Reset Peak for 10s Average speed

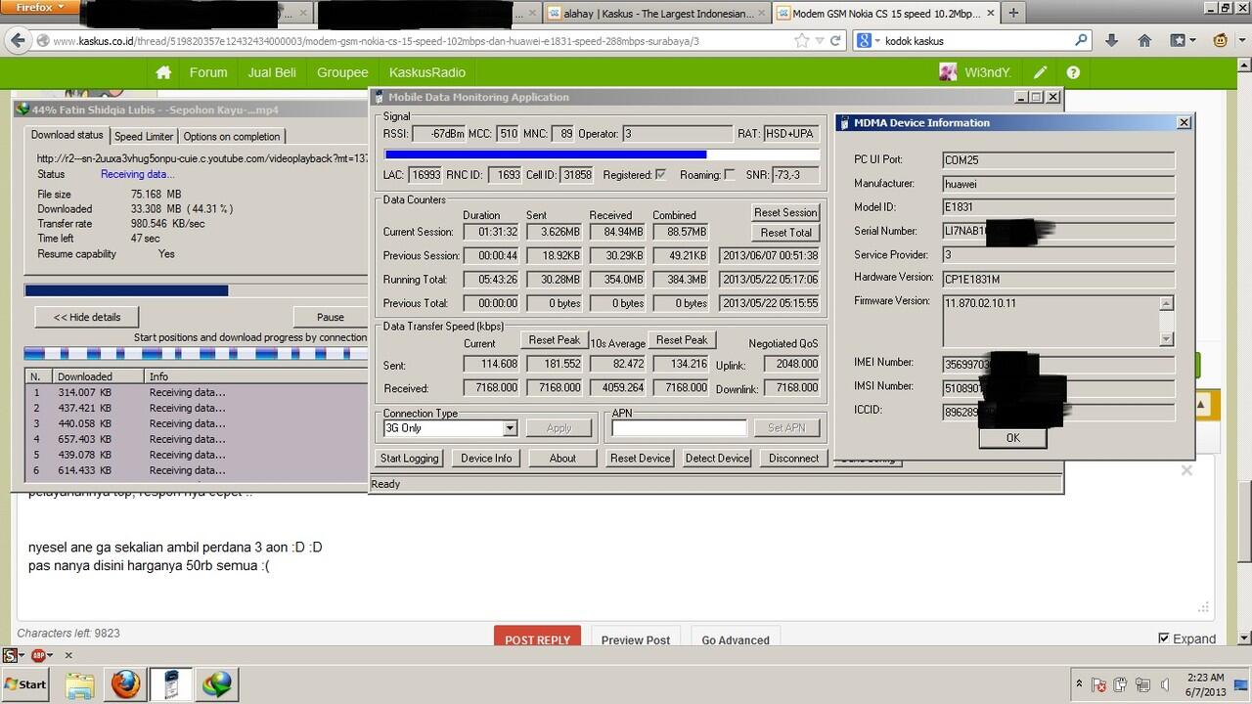pyautogui.click(x=682, y=340)
